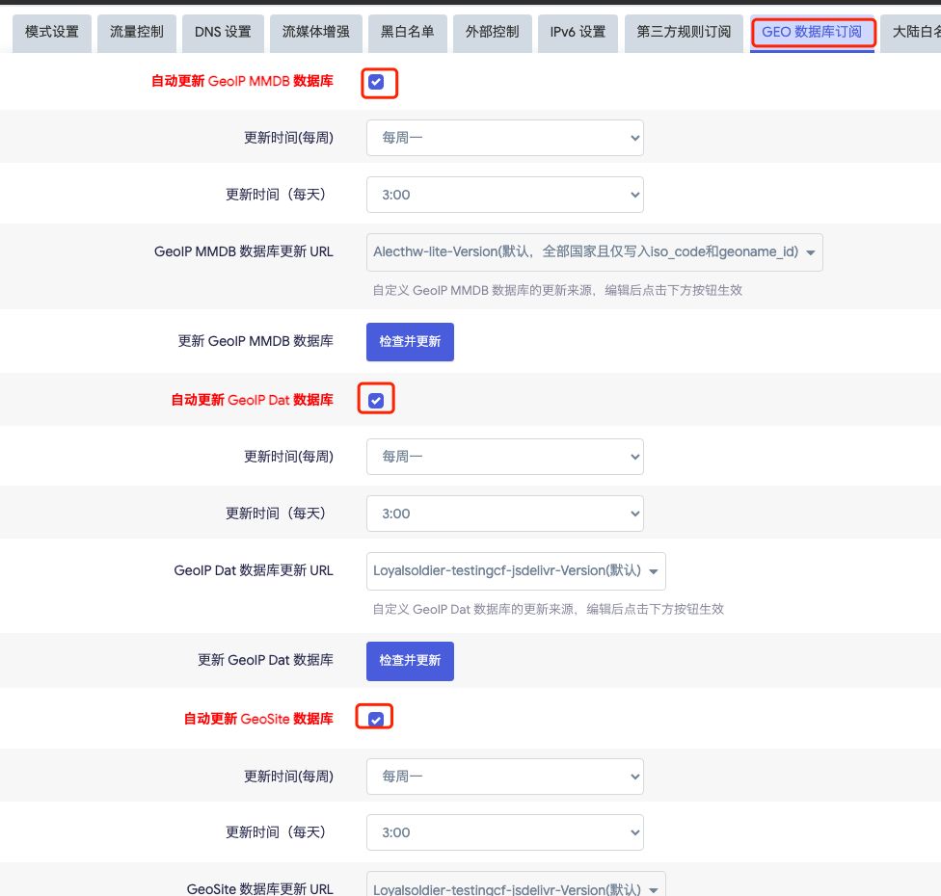Image resolution: width=941 pixels, height=896 pixels.
Task: Click 检查并更新 button for GeoIP MMDB
Action: (x=410, y=342)
